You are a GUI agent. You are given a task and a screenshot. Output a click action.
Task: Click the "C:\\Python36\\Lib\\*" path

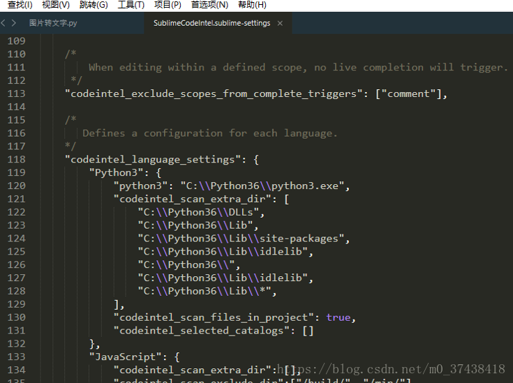pos(205,291)
